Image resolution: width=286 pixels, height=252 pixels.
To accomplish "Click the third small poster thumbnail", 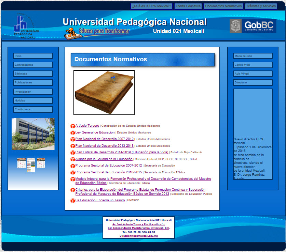I will pyautogui.click(x=41, y=163).
